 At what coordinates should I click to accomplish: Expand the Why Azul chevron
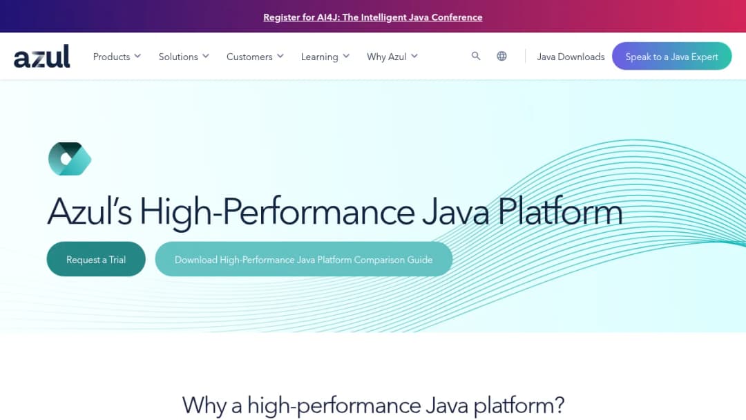[x=414, y=56]
